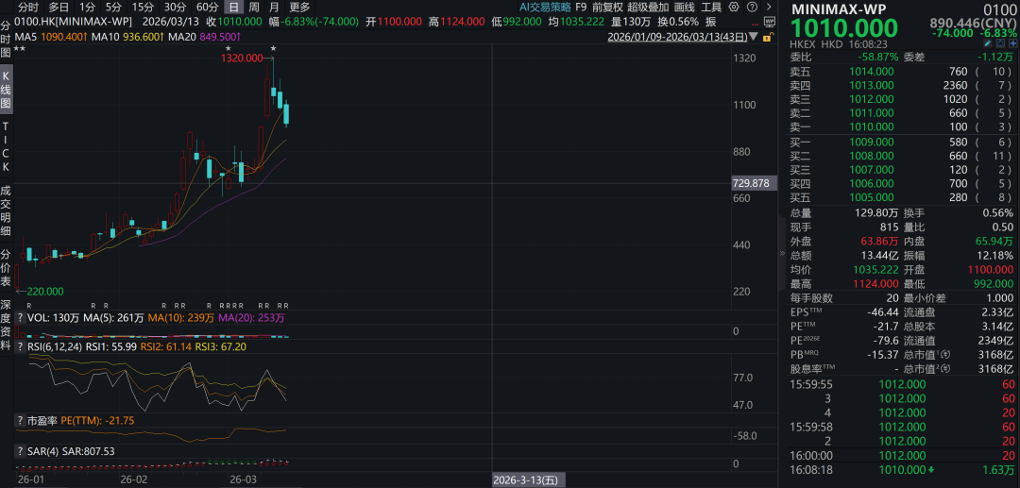Viewport: 1020px width, 488px height.
Task: Open help for the RSI indicator
Action: [20, 346]
